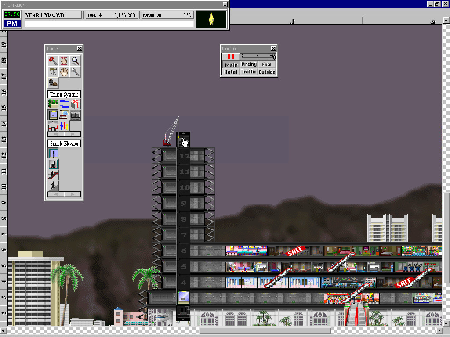Viewport: 450px width, 337px height.
Task: Select the microphone interview tool
Action: (75, 72)
